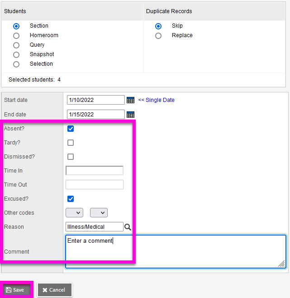Click the Students heading

click(x=15, y=11)
